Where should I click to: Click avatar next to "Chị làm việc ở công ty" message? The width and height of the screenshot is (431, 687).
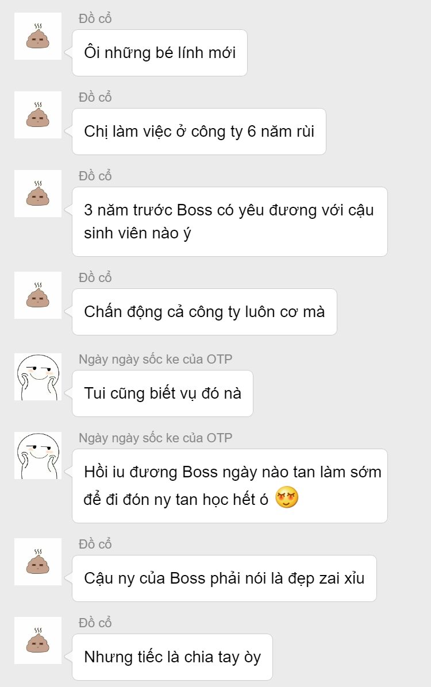click(38, 115)
